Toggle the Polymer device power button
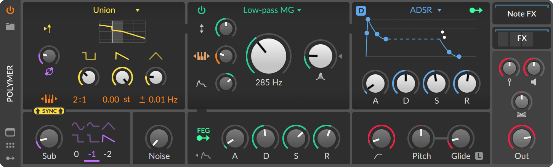Viewport: 553px width, 167px height. coord(10,10)
